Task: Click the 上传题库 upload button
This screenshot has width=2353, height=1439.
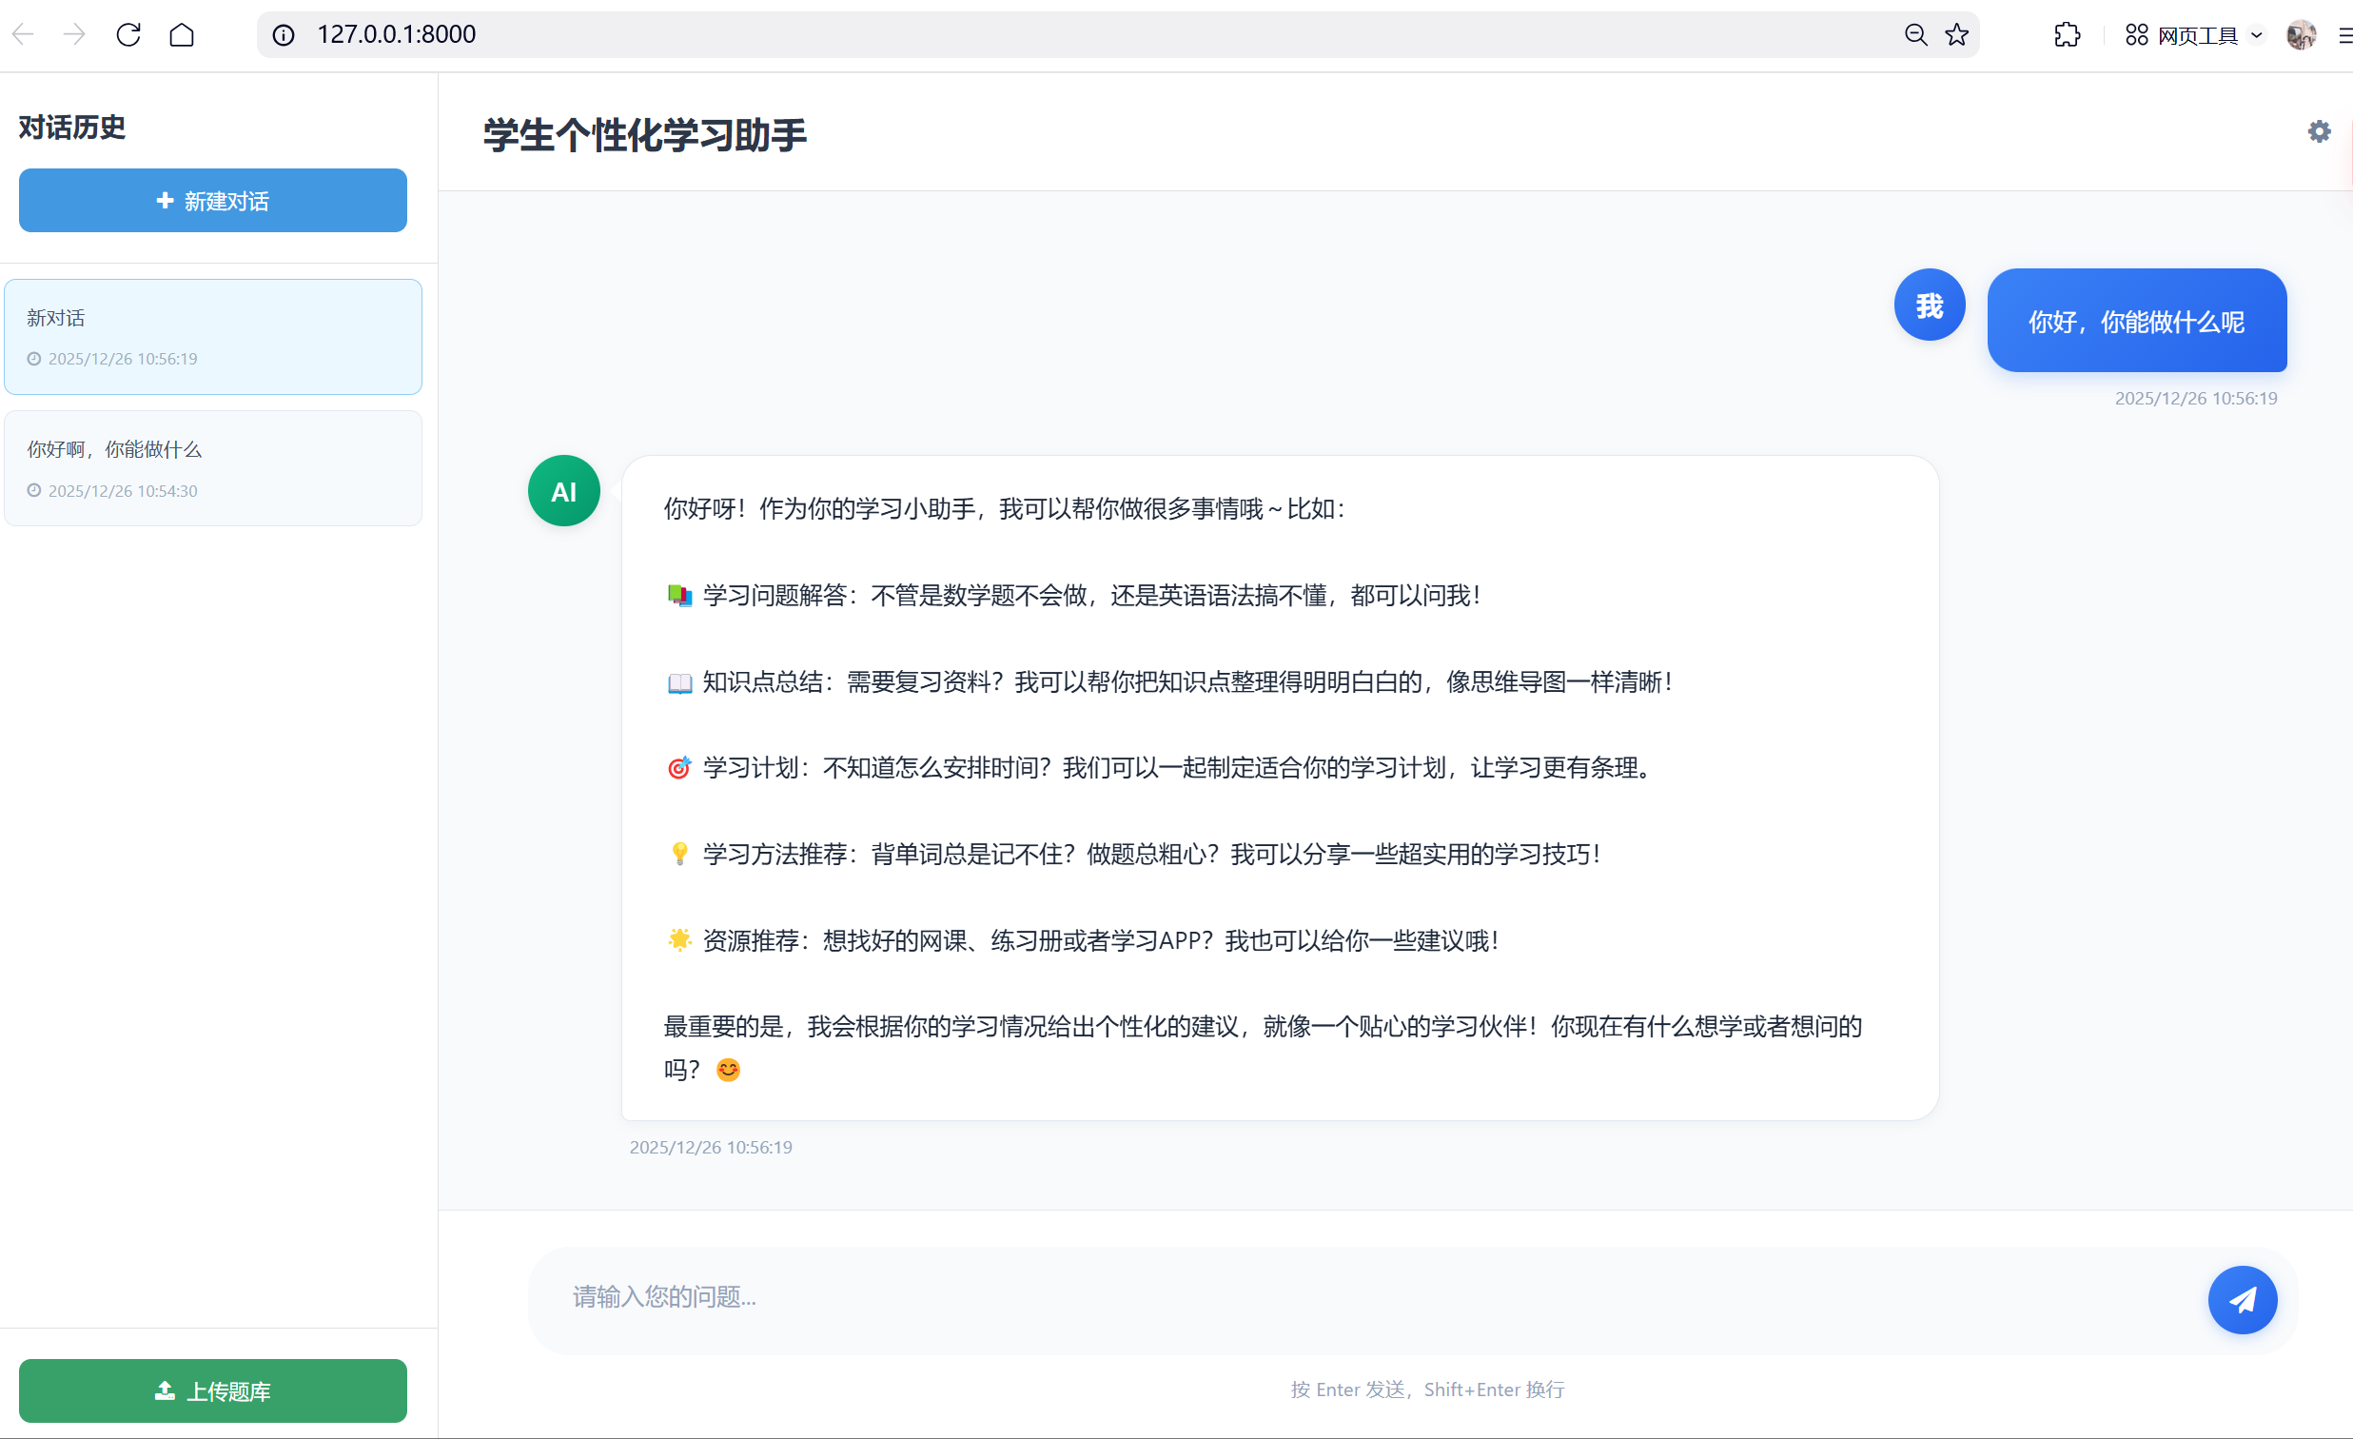Action: tap(212, 1391)
